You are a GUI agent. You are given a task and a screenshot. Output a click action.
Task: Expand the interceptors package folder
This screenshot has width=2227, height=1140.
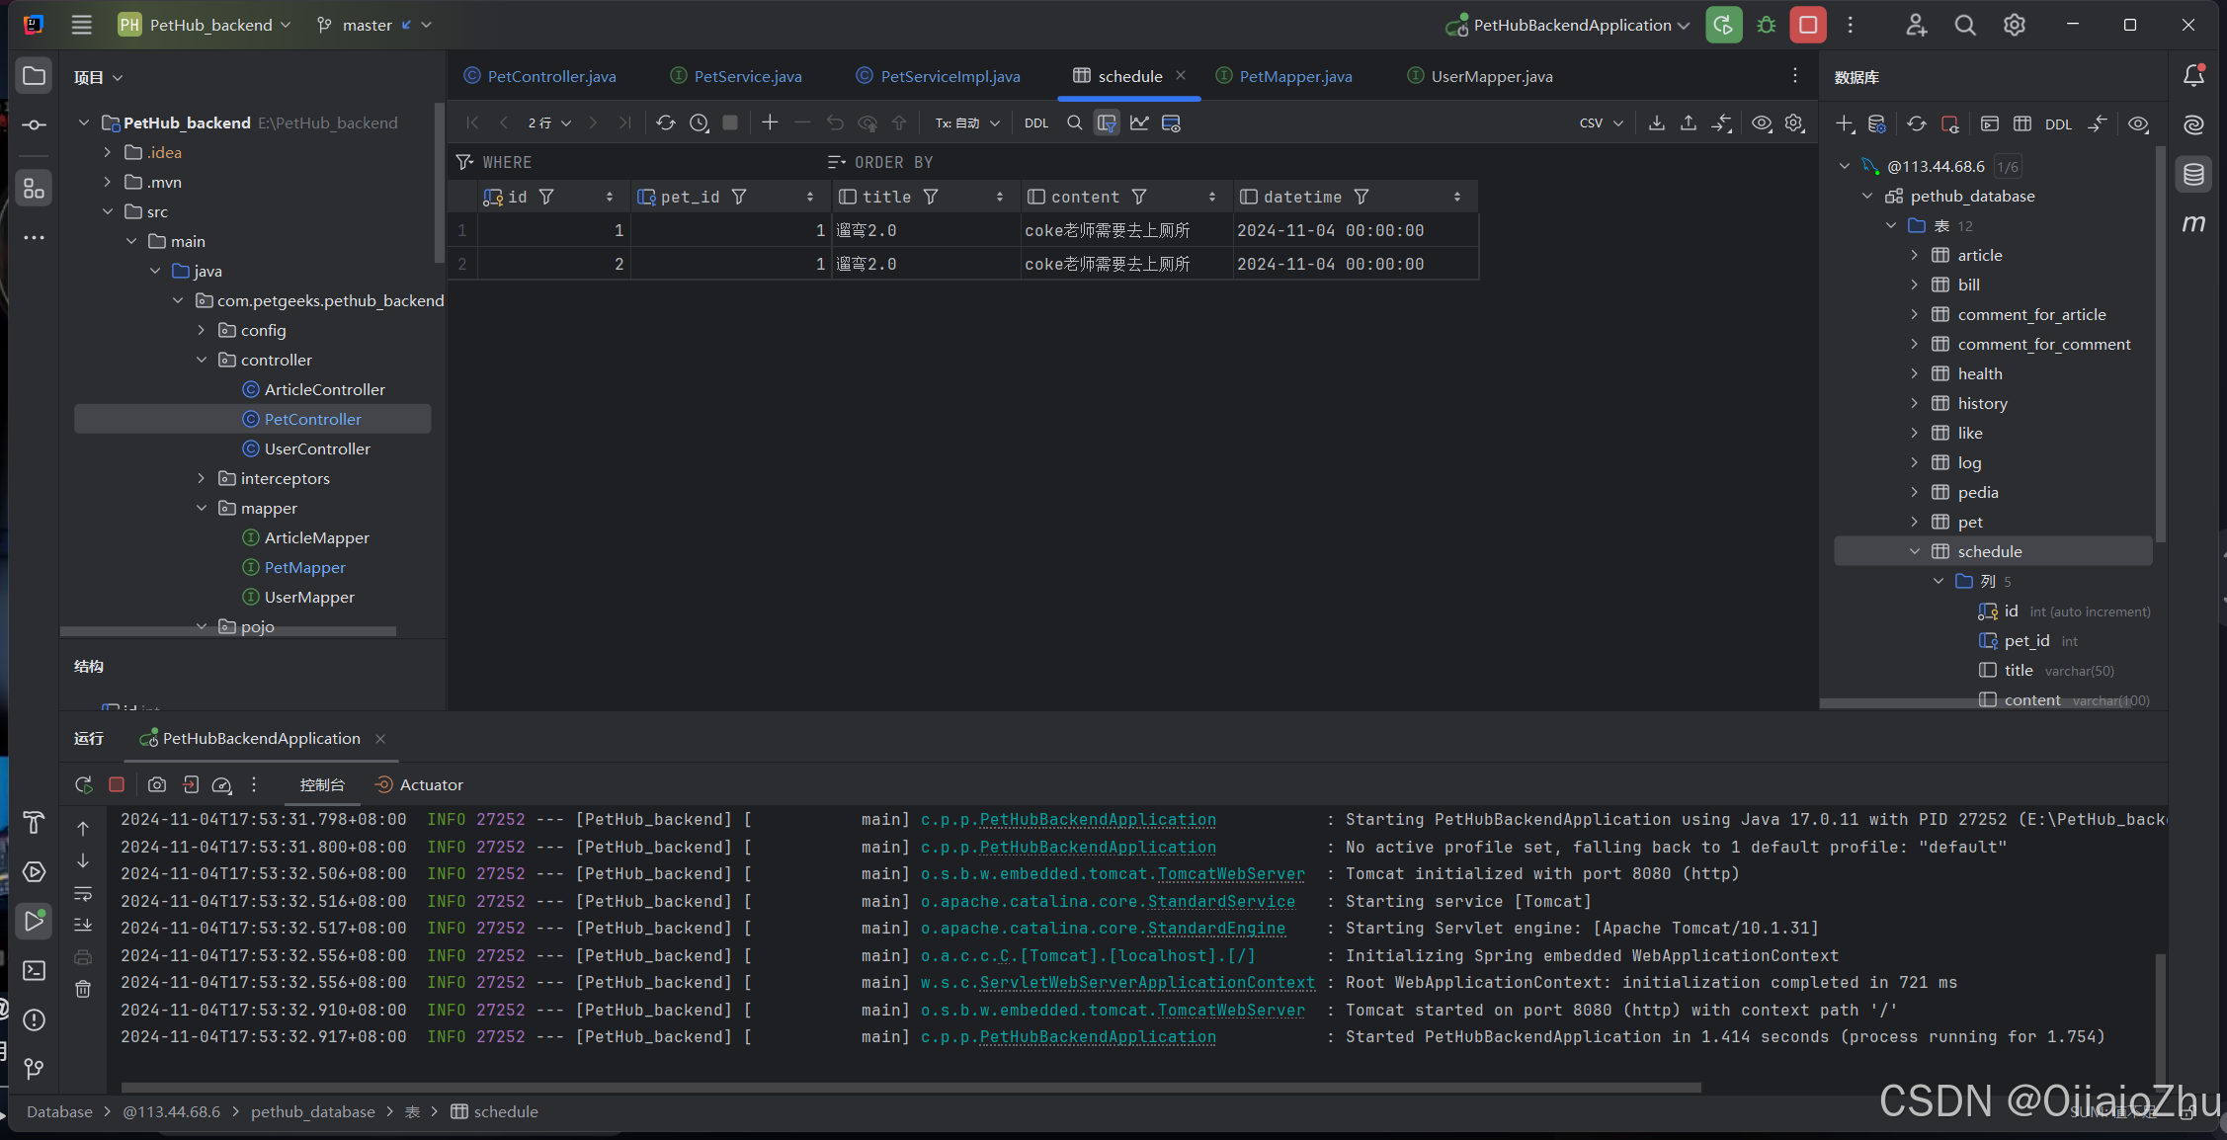point(202,478)
